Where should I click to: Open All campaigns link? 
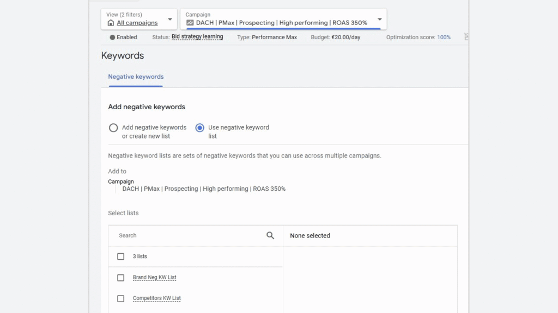point(137,23)
